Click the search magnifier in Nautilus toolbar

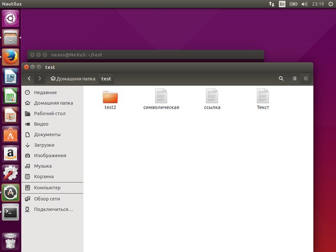tap(281, 78)
